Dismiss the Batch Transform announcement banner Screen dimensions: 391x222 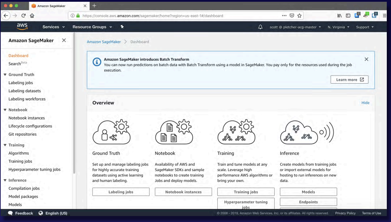pyautogui.click(x=366, y=59)
